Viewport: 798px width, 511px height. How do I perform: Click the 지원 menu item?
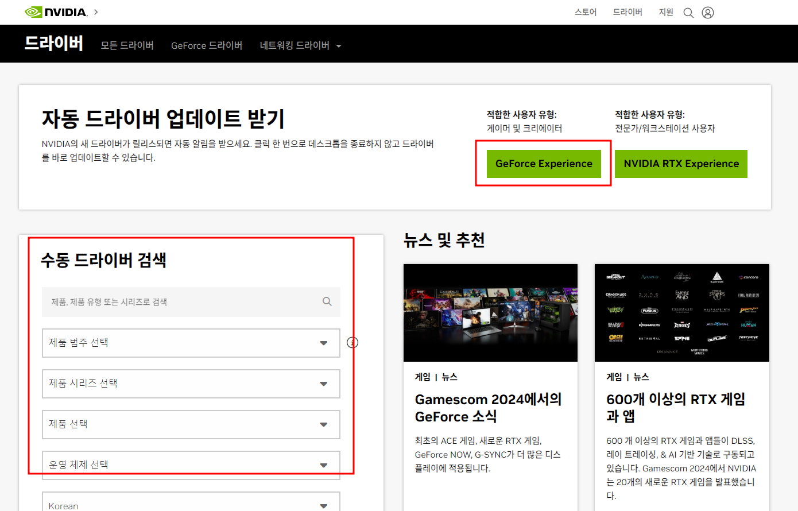coord(665,12)
